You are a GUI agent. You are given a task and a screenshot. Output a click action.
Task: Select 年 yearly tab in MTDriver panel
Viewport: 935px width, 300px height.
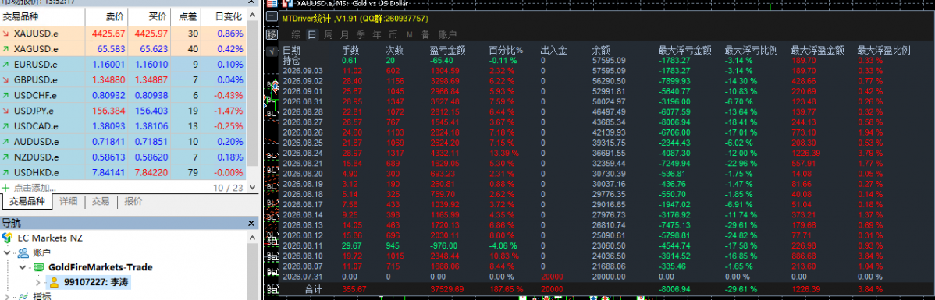coord(377,34)
